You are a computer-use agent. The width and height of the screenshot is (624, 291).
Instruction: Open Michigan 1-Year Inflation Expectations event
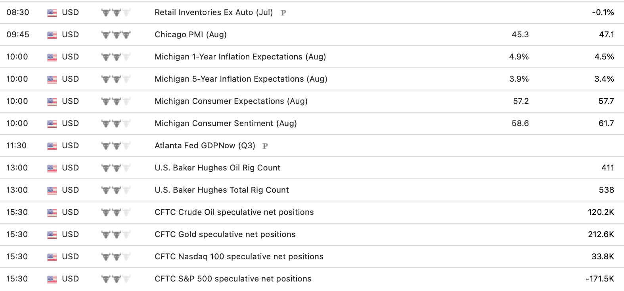(x=240, y=57)
